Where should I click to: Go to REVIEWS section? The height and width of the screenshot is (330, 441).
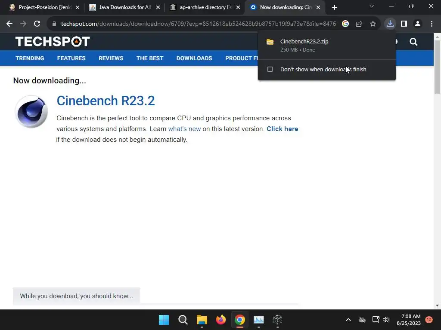click(x=111, y=58)
